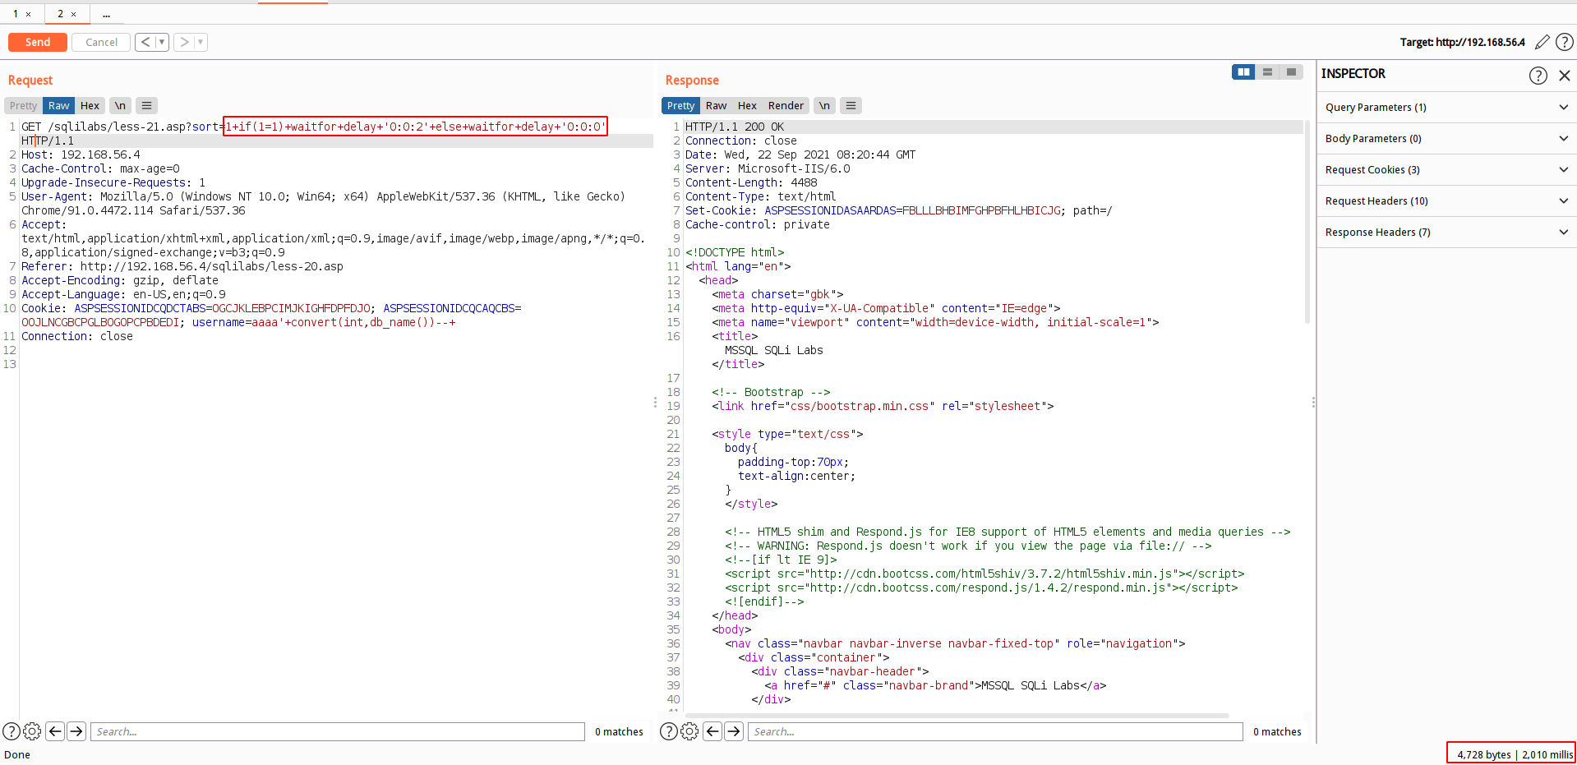Choose side-by-side layout icon
Screen dimensions: 1577x765
(1243, 72)
